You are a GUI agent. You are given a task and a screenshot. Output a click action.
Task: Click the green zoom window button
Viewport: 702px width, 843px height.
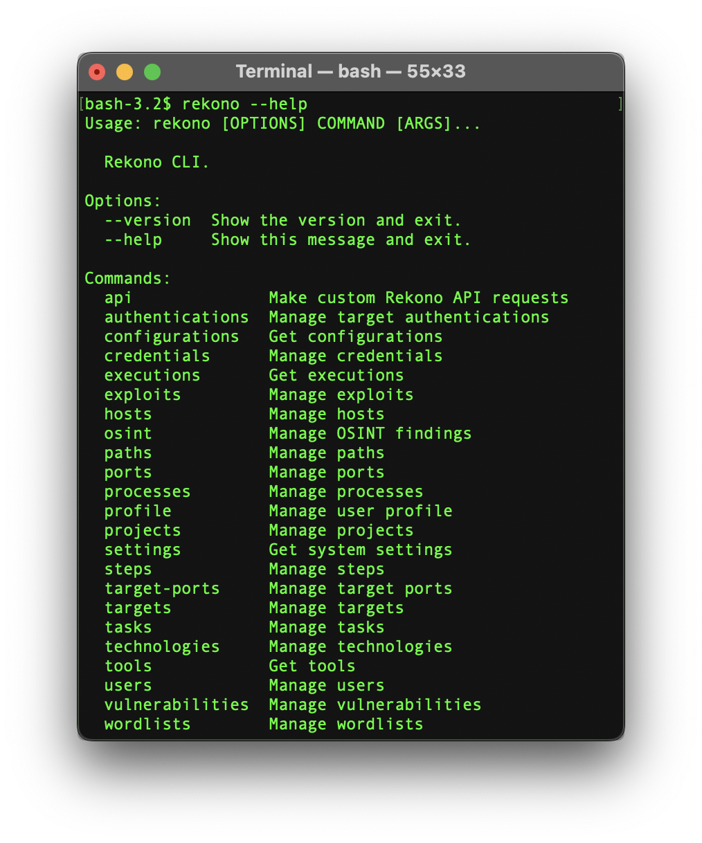(152, 72)
